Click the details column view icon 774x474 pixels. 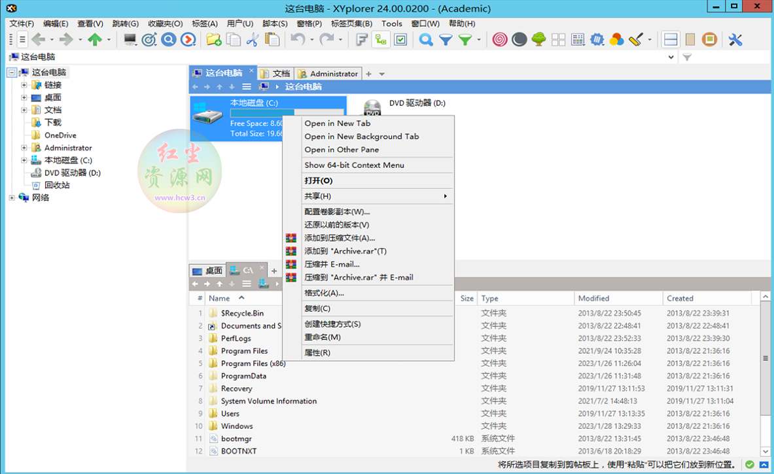[x=578, y=39]
